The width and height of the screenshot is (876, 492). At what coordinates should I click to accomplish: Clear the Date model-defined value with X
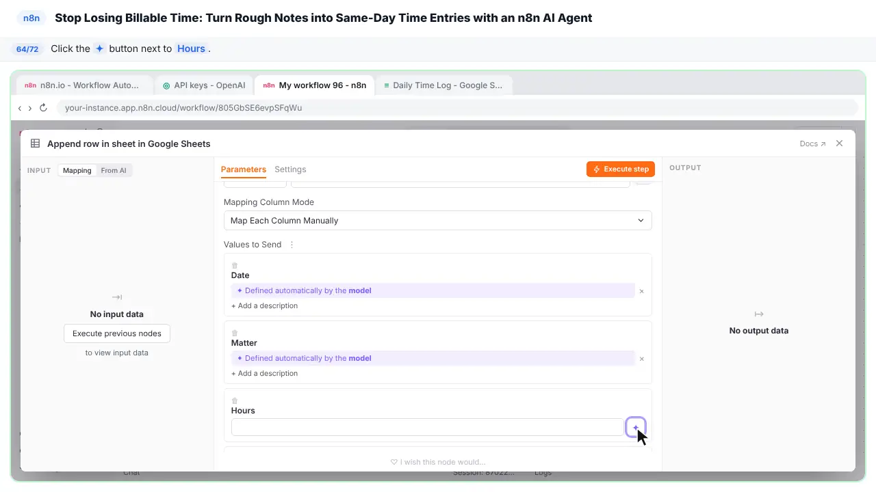point(641,291)
